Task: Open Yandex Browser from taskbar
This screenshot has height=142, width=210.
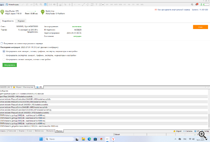Action: point(113,139)
